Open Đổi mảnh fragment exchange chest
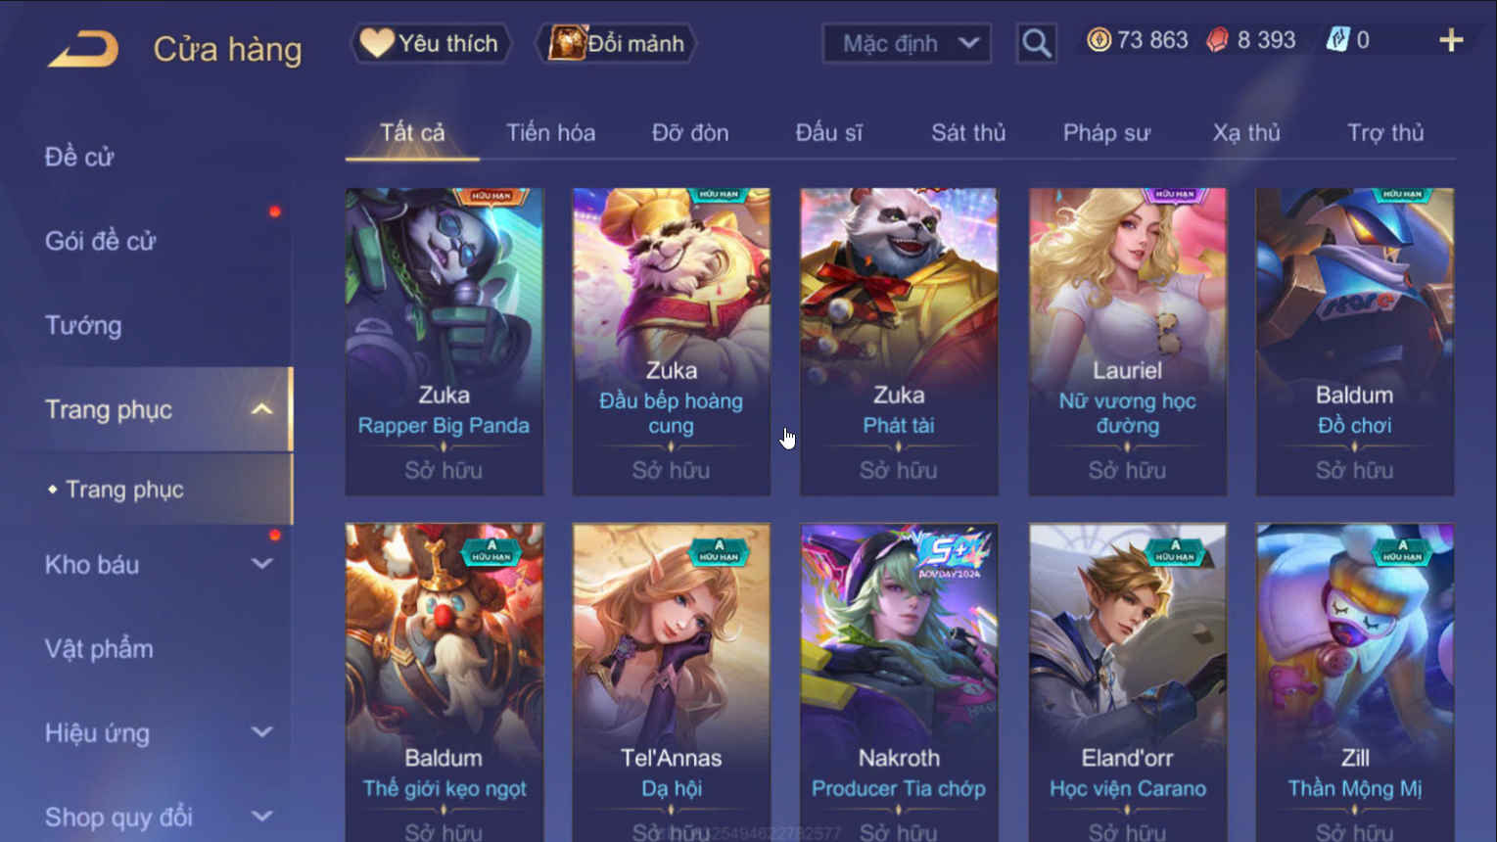This screenshot has height=842, width=1497. 616,43
